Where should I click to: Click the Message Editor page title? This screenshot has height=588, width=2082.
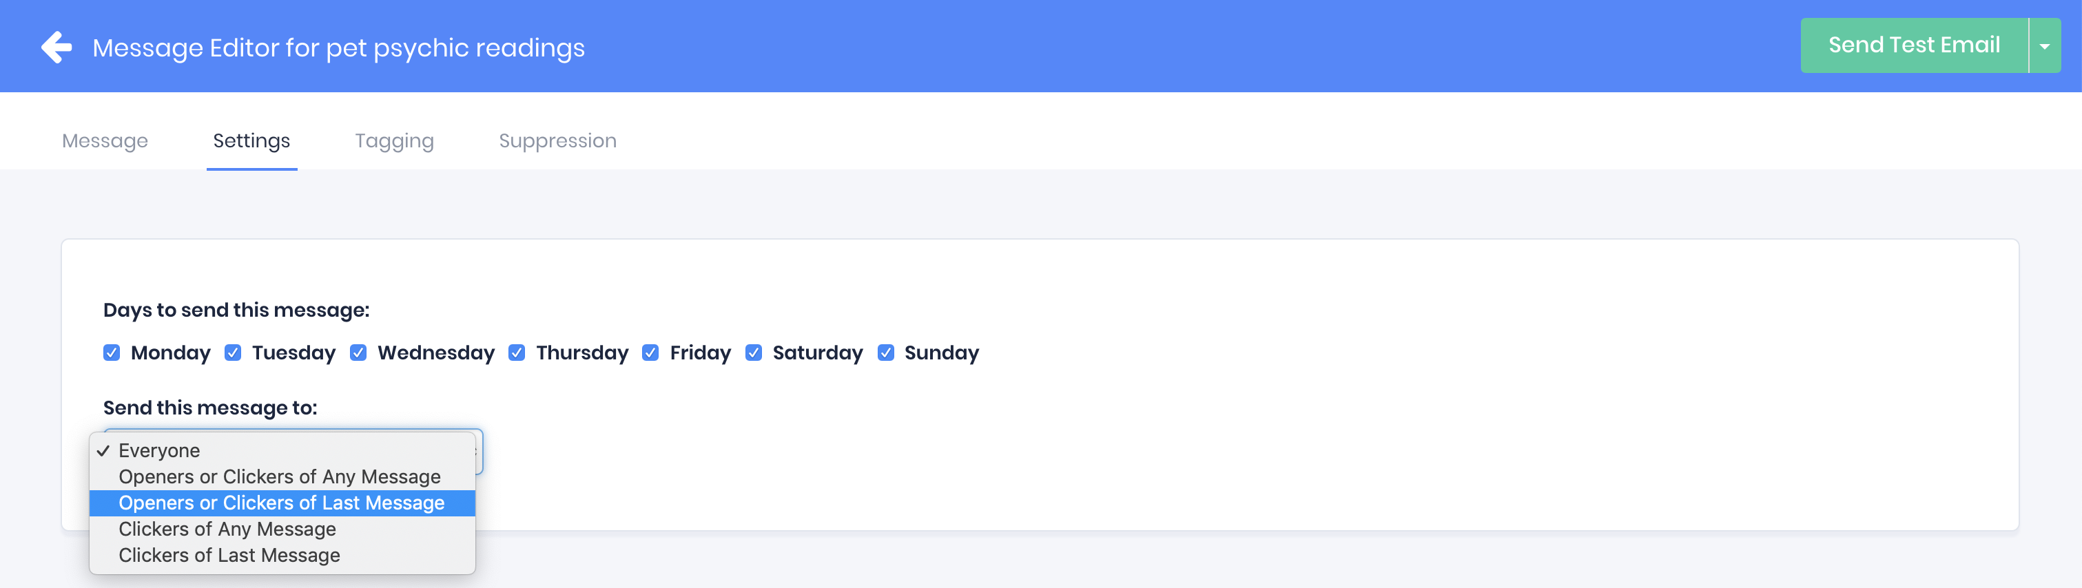pos(339,48)
